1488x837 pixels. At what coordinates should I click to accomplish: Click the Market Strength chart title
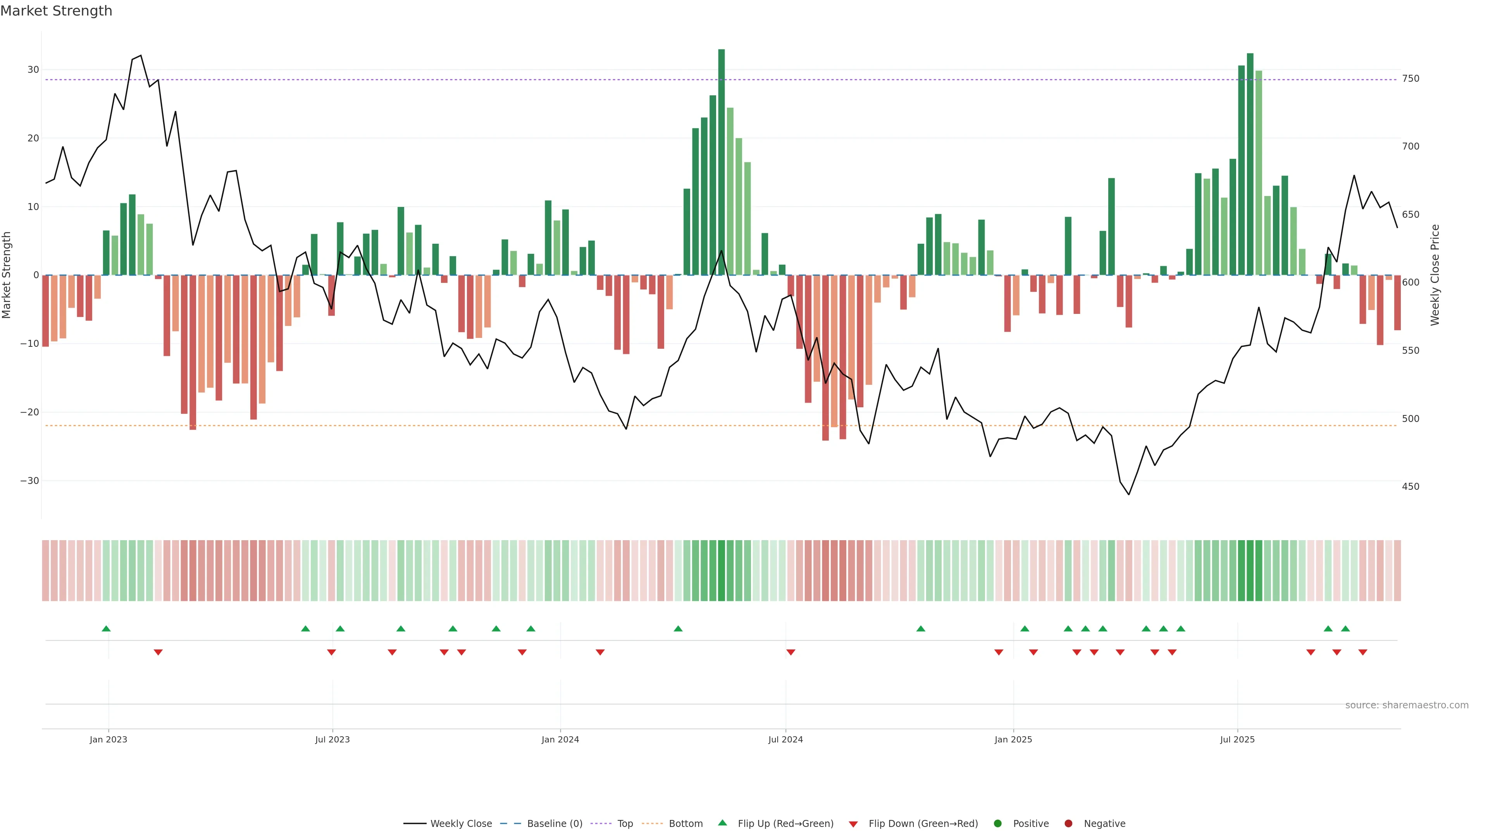pos(56,11)
